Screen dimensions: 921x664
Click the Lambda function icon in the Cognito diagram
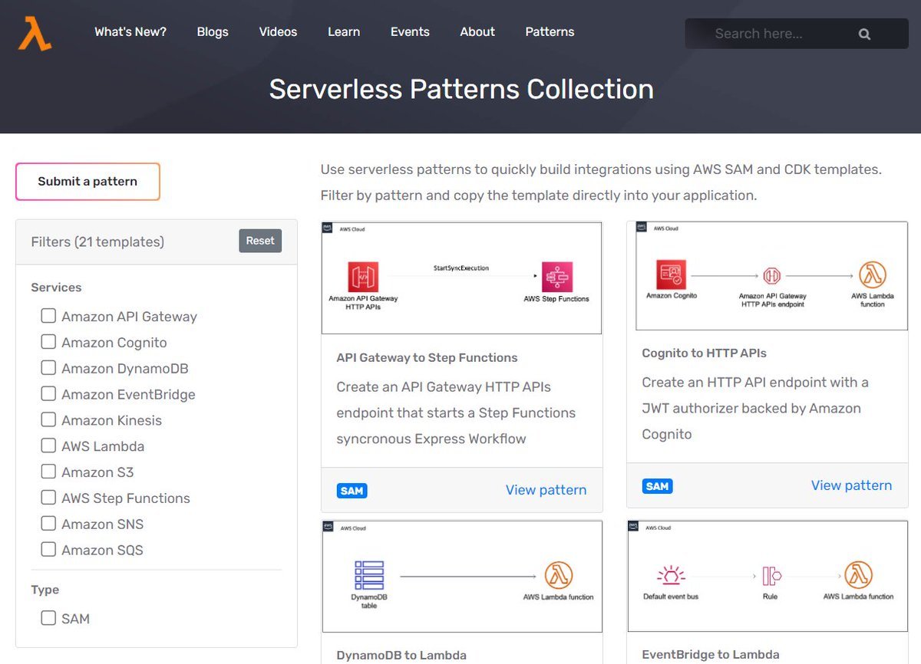[873, 274]
